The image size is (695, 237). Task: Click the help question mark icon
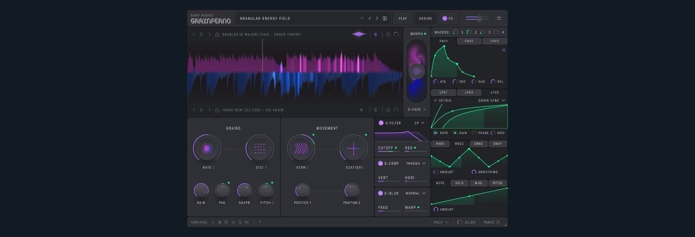(260, 222)
